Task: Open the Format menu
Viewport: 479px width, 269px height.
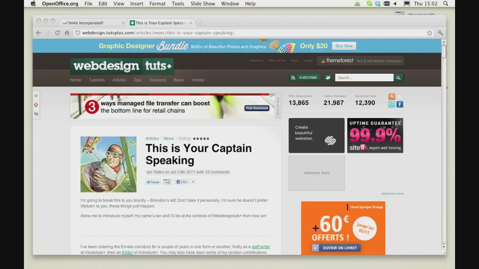Action: tap(158, 4)
